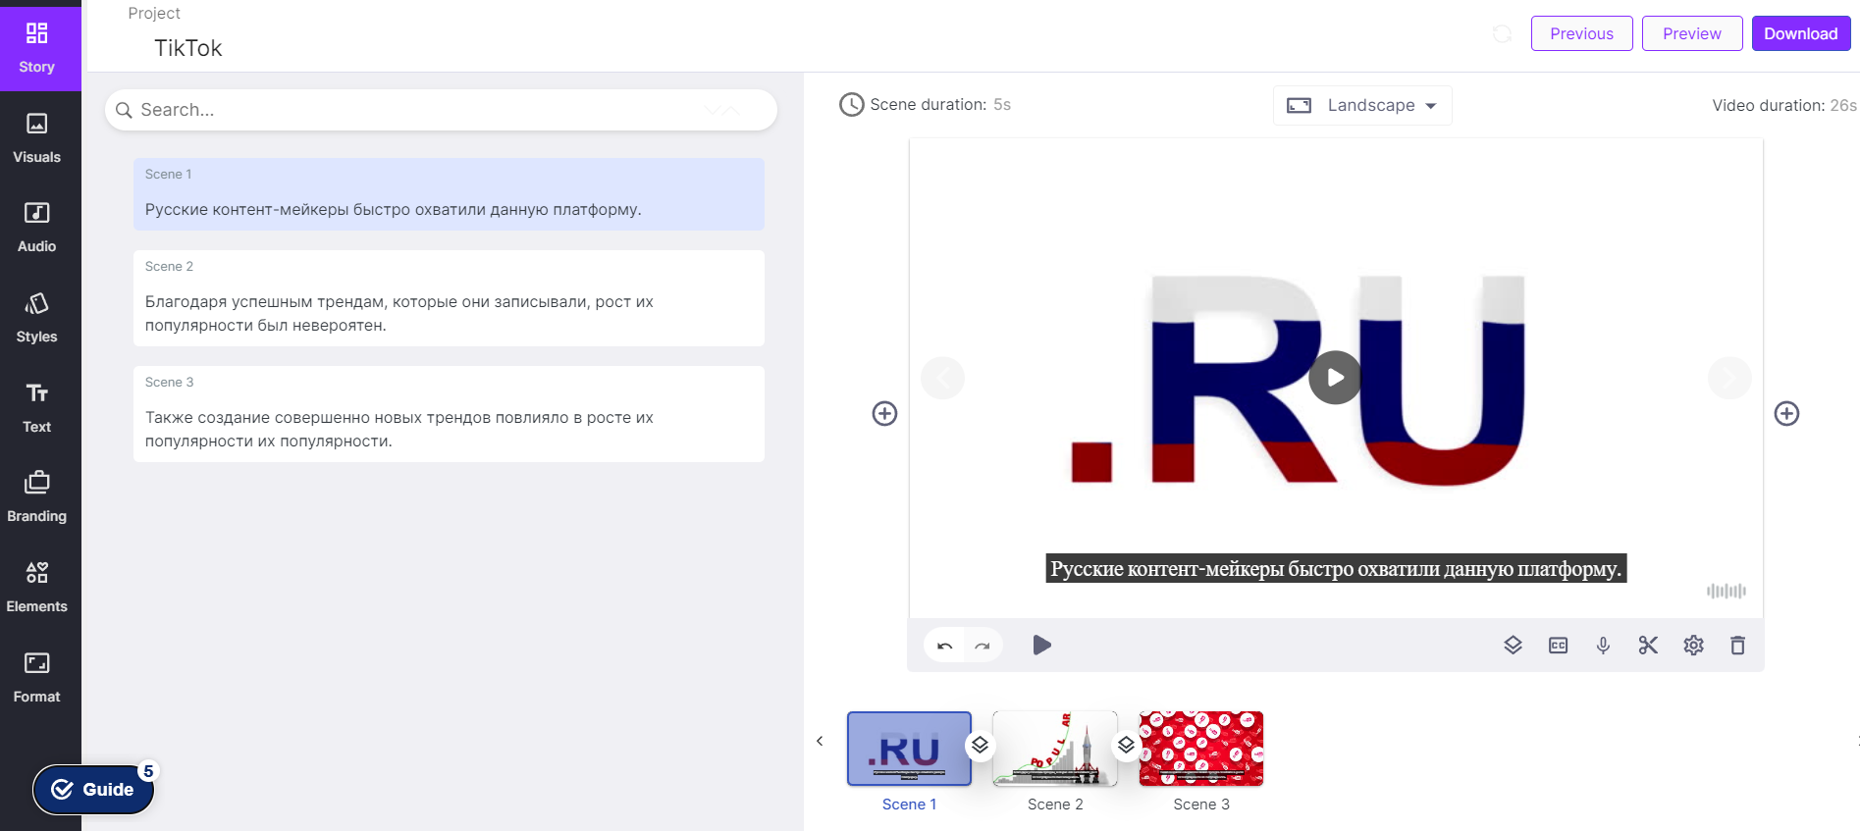Viewport: 1860px width, 831px height.
Task: Select the Scene 1 thumbnail
Action: click(909, 749)
